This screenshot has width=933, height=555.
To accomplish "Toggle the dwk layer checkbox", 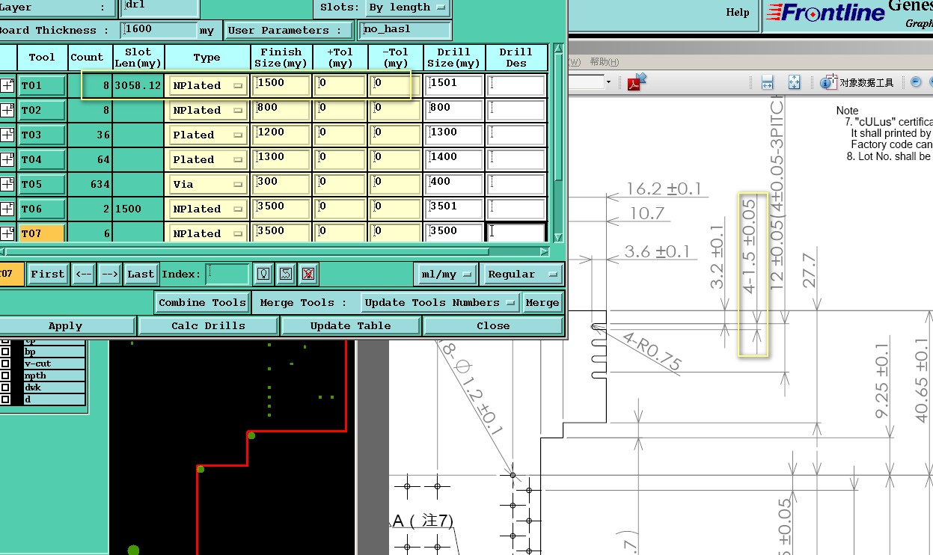I will [x=5, y=387].
